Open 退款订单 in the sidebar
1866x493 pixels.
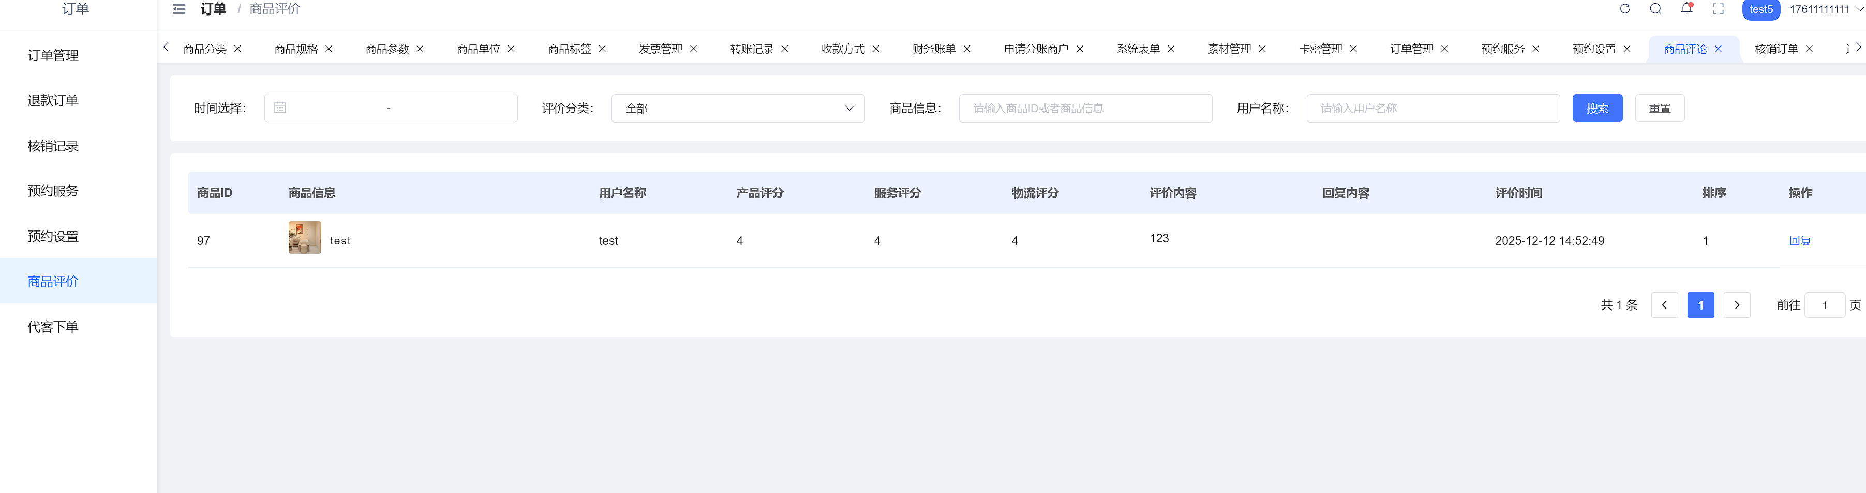click(x=53, y=101)
